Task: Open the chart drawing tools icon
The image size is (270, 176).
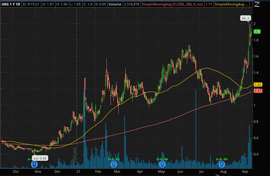Action: point(257,4)
